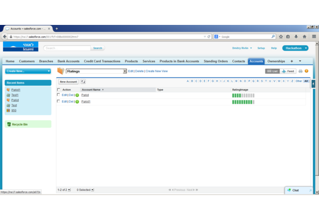Go to the last page arrow in pagination
The width and height of the screenshot is (319, 220).
pos(197,190)
